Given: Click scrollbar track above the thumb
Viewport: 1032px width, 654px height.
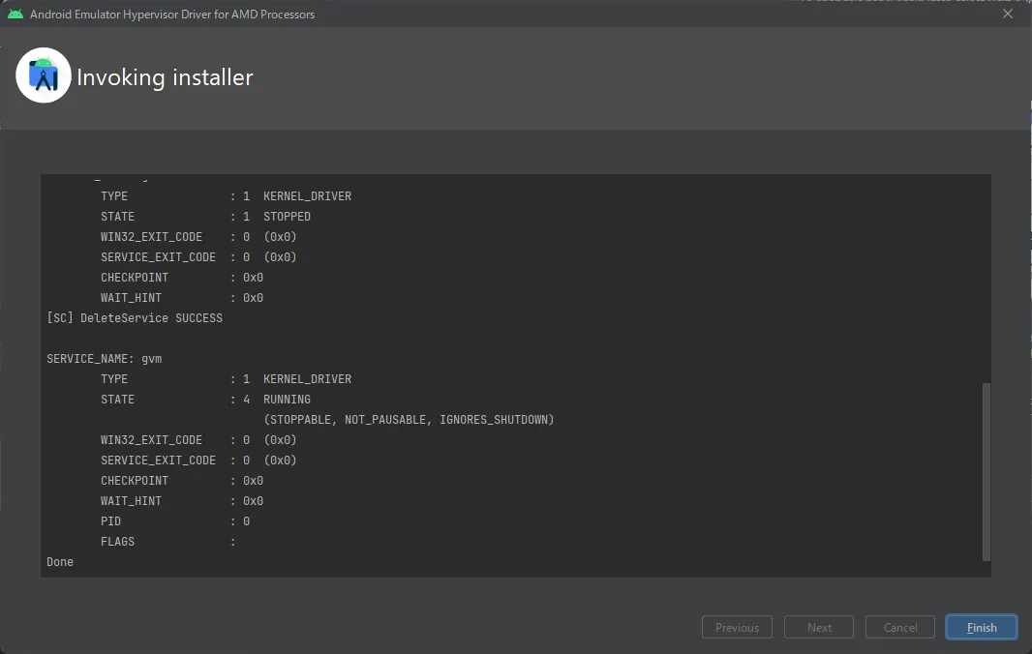Looking at the screenshot, I should (986, 281).
